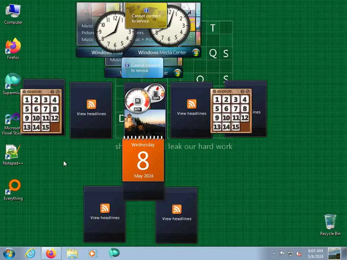Image resolution: width=347 pixels, height=260 pixels.
Task: Slide tile 12 in puzzle near Supermium
Action: click(55, 118)
